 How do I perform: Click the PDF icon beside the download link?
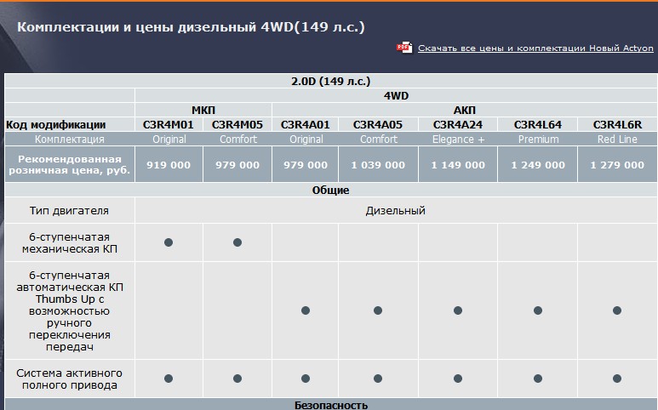point(403,48)
